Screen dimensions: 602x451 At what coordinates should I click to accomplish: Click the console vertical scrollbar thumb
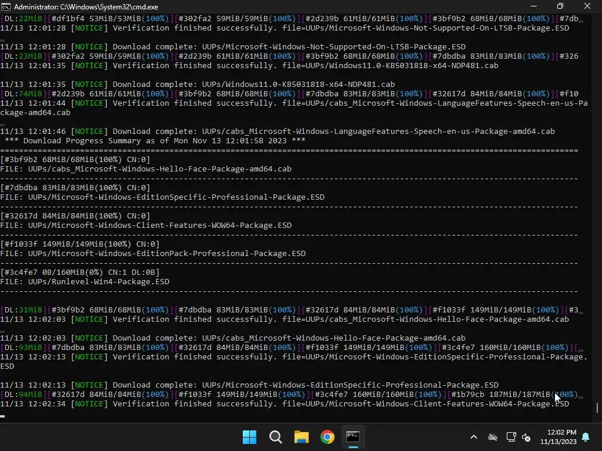tap(597, 408)
